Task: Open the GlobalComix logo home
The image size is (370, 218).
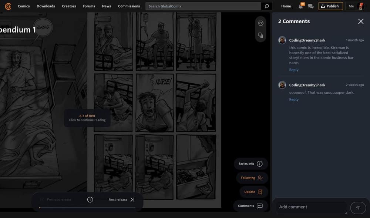Action: (x=8, y=6)
